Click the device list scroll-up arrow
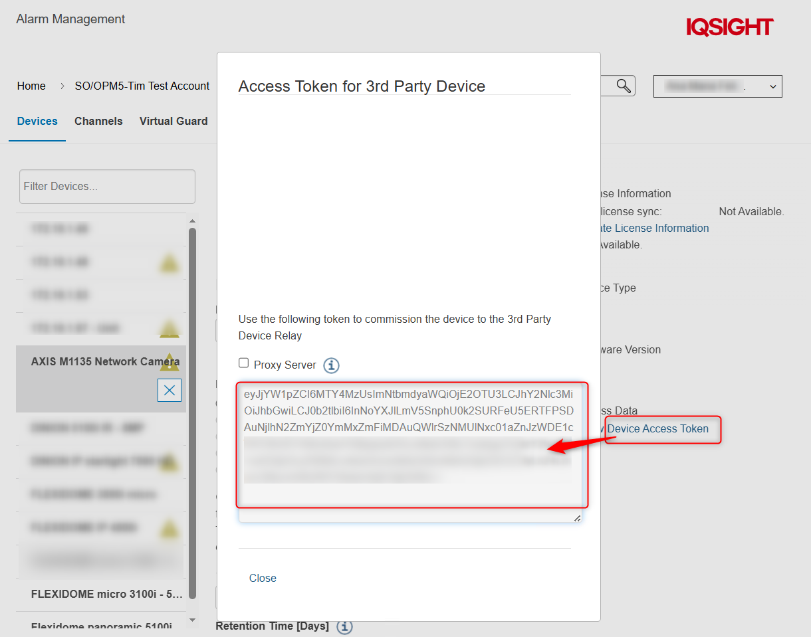 pyautogui.click(x=192, y=221)
